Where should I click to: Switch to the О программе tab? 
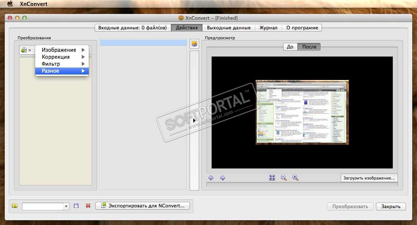[x=302, y=28]
